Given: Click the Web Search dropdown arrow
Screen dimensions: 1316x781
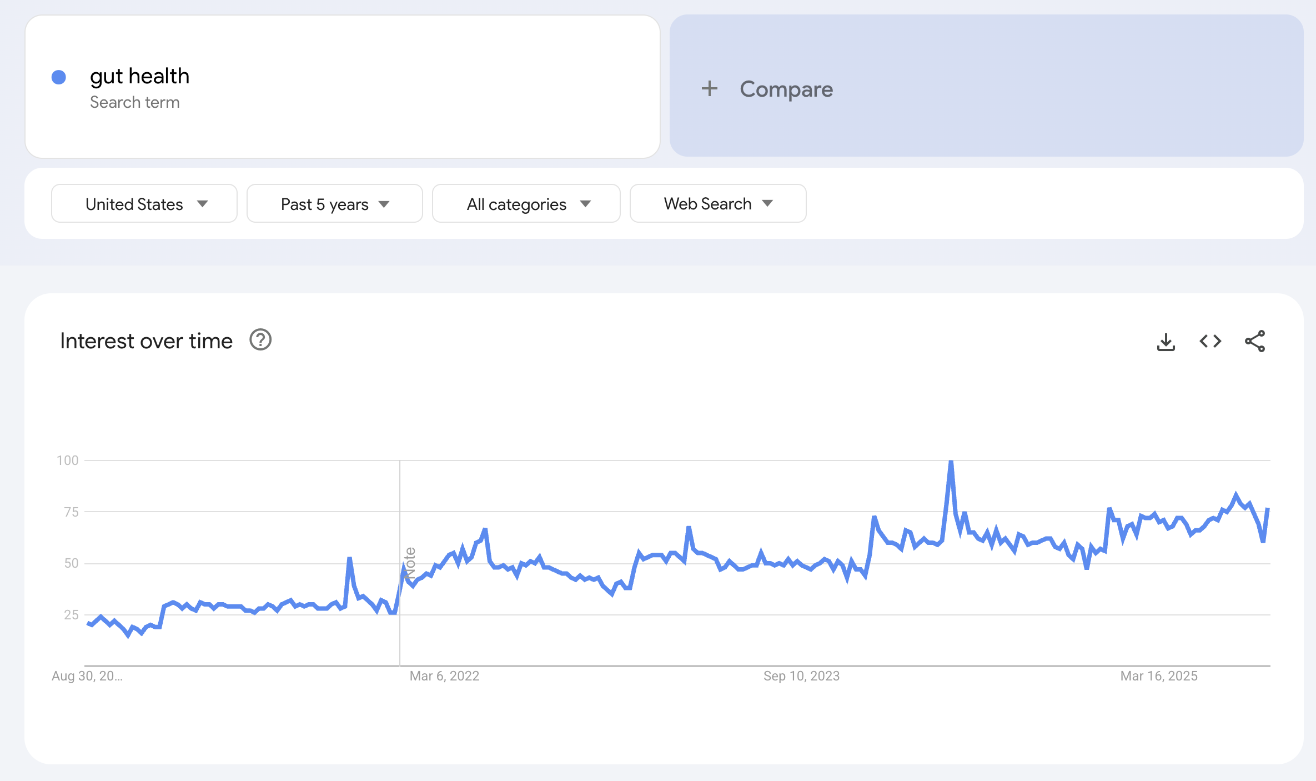Looking at the screenshot, I should coord(767,203).
